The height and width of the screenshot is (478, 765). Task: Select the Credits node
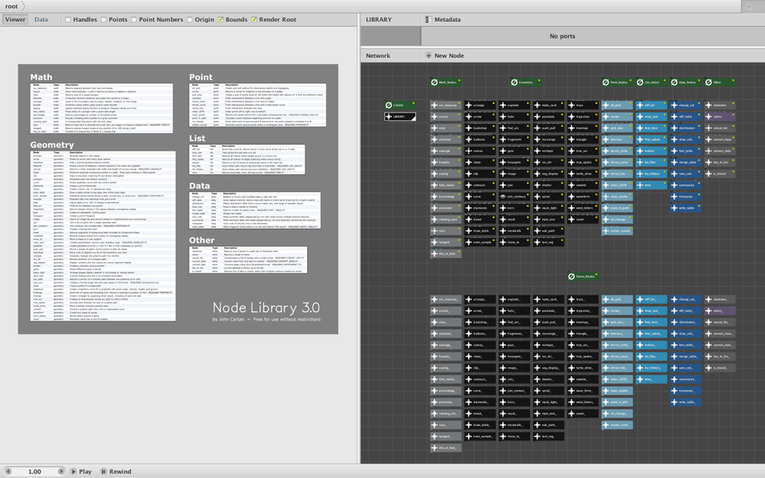(x=399, y=105)
